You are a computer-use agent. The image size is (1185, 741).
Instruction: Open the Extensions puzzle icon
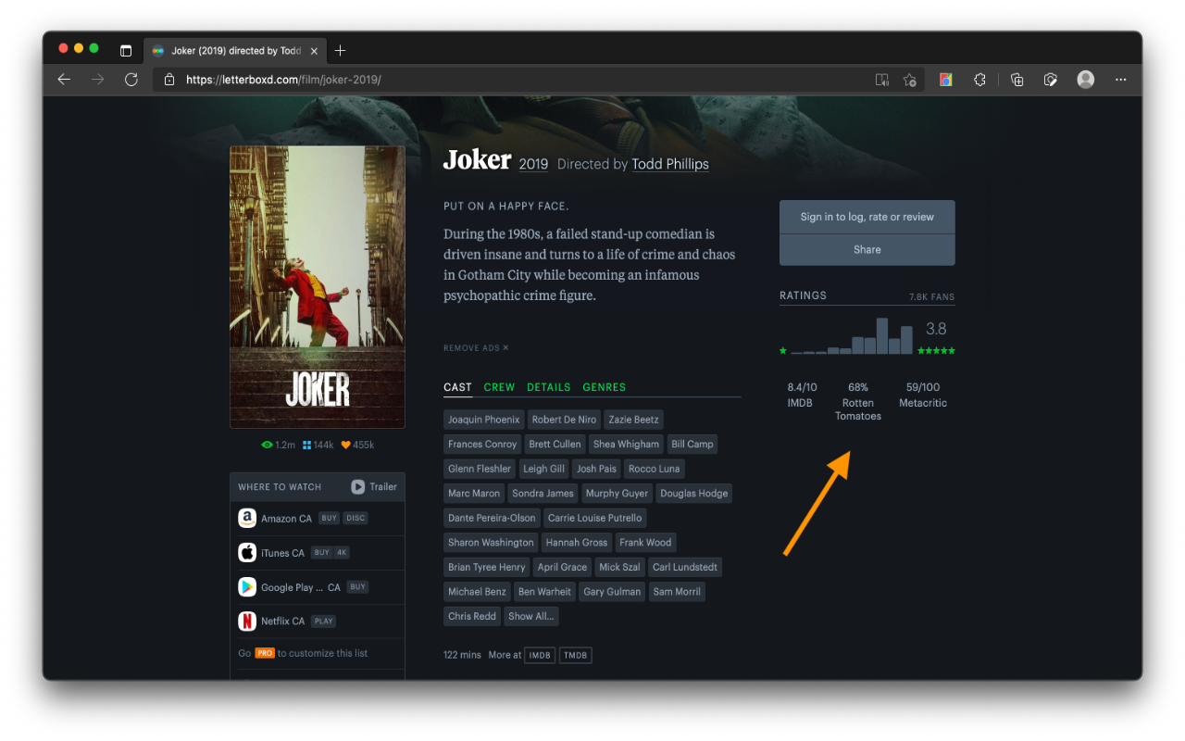pyautogui.click(x=979, y=80)
